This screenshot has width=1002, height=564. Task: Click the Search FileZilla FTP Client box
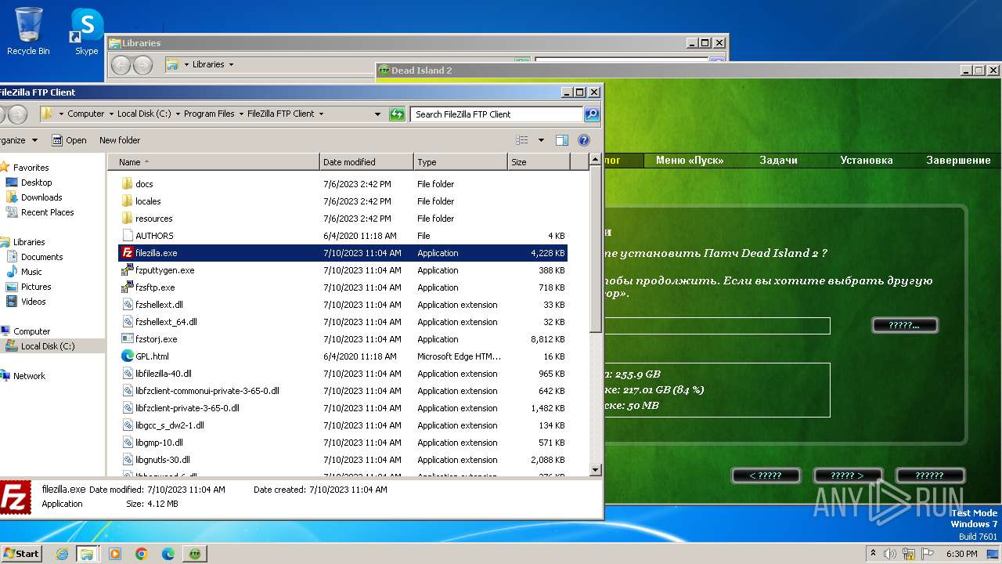pyautogui.click(x=496, y=114)
